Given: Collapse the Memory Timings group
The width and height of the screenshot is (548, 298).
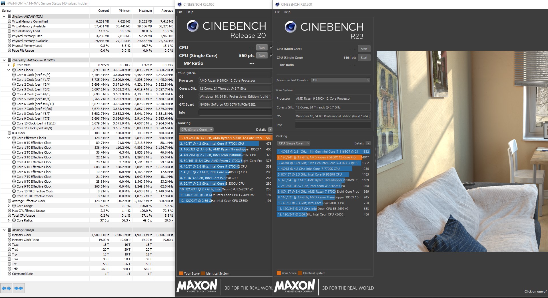Looking at the screenshot, I should 4,230.
